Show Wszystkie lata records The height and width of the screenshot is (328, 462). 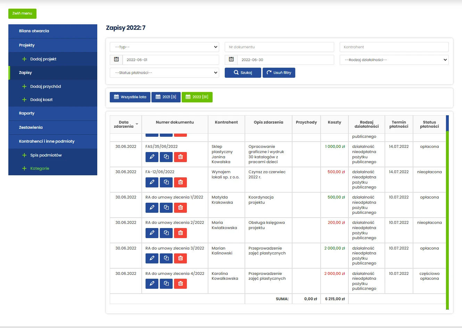coord(130,97)
